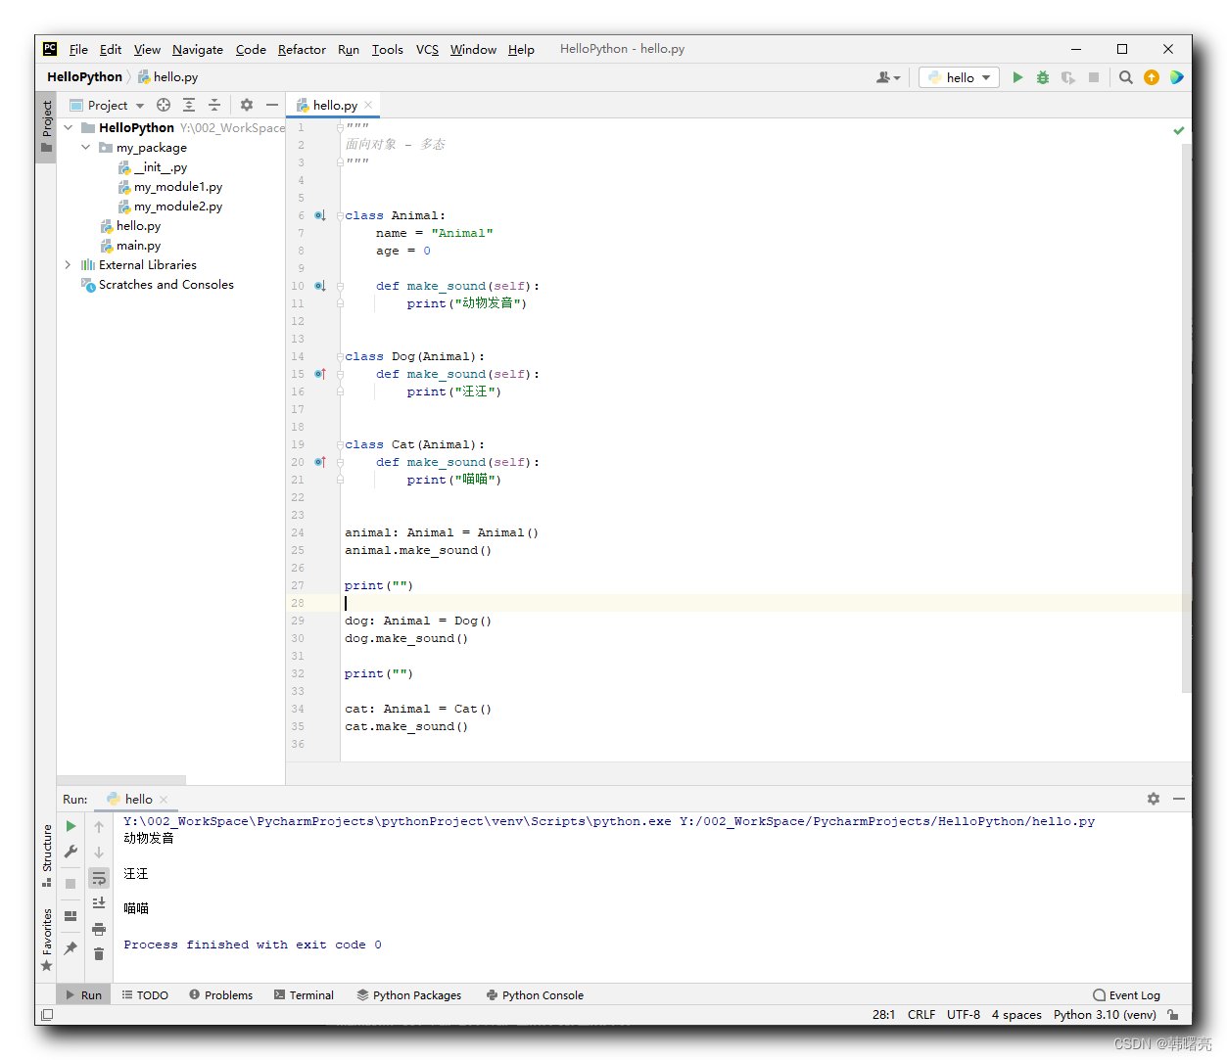This screenshot has width=1227, height=1060.
Task: Open Search Everywhere magnifier icon
Action: tap(1126, 77)
